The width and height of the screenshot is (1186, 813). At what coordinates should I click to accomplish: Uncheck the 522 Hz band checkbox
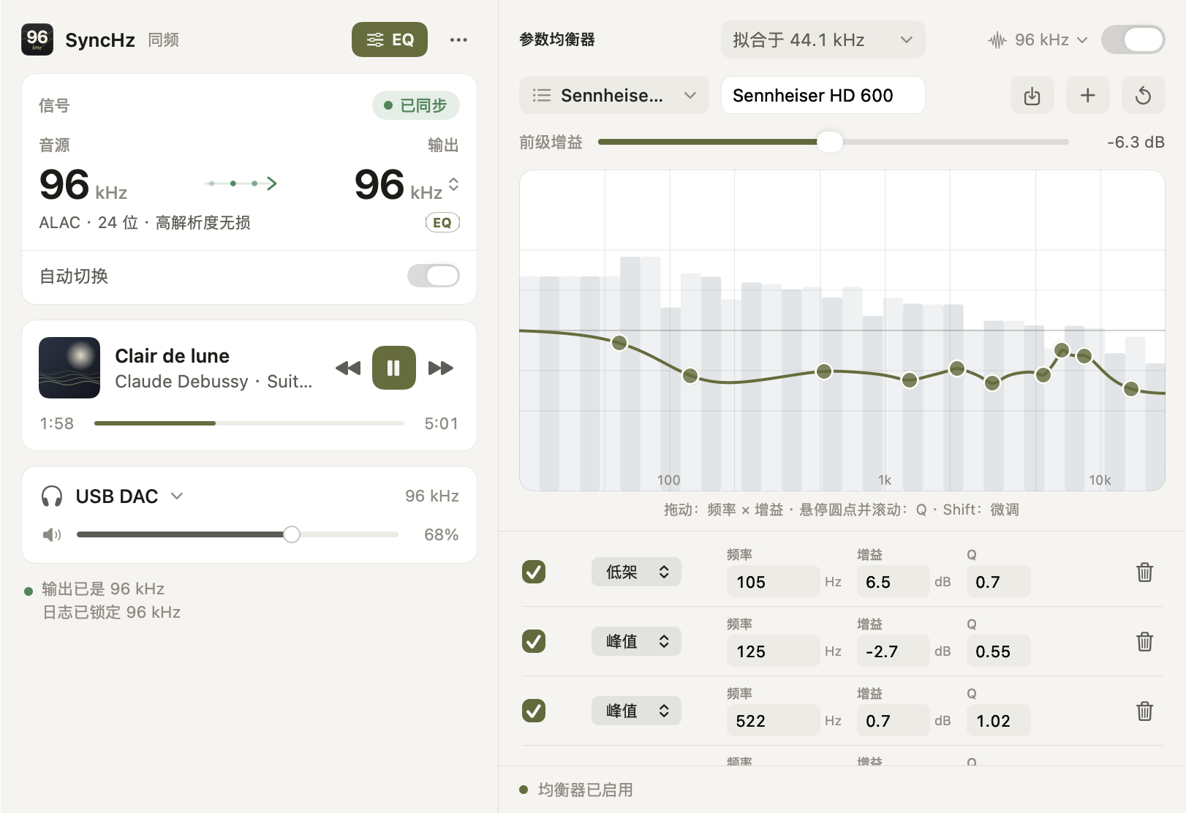(x=534, y=711)
